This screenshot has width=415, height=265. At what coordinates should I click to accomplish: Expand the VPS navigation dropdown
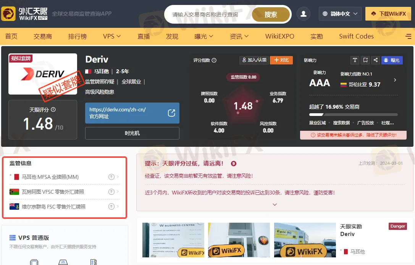coord(112,37)
